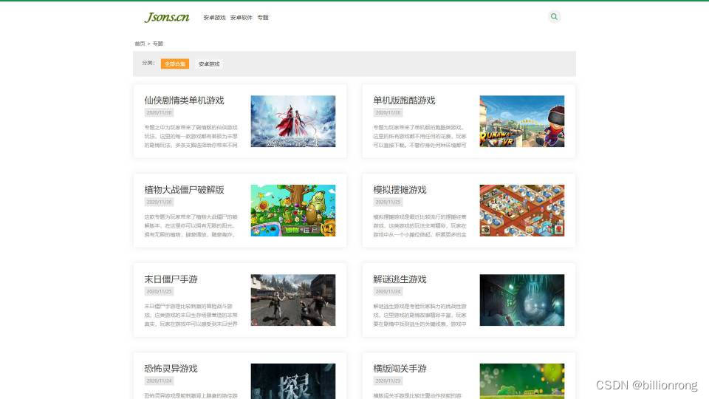Click the 解谜逃生游戏 dark thumbnail

[522, 300]
